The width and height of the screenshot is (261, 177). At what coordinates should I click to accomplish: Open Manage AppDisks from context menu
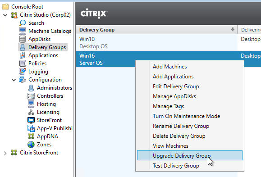[190, 96]
